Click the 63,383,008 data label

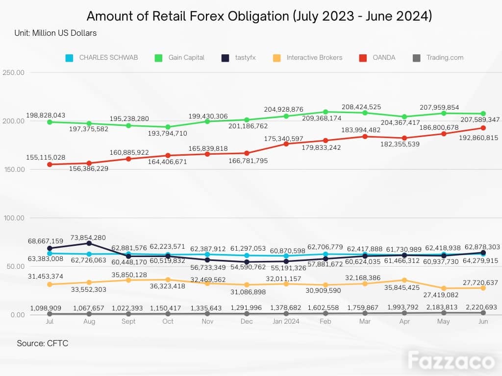[x=46, y=258]
